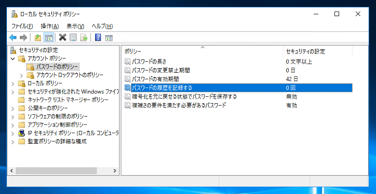This screenshot has height=194, width=376.
Task: Click the アカウント ポリシー folder icon
Action: pos(22,59)
